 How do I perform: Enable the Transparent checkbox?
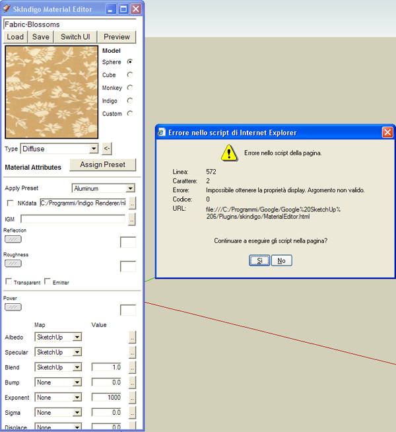(x=8, y=282)
